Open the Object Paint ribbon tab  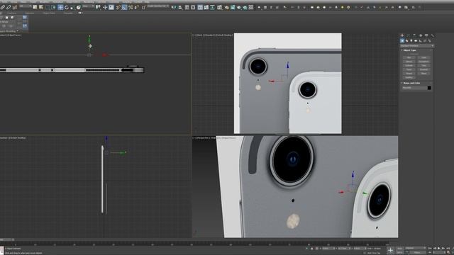(49, 13)
